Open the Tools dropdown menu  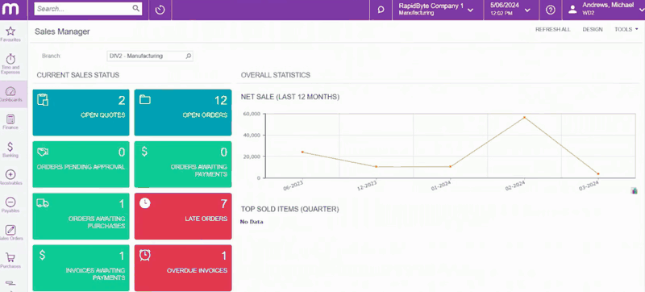626,30
